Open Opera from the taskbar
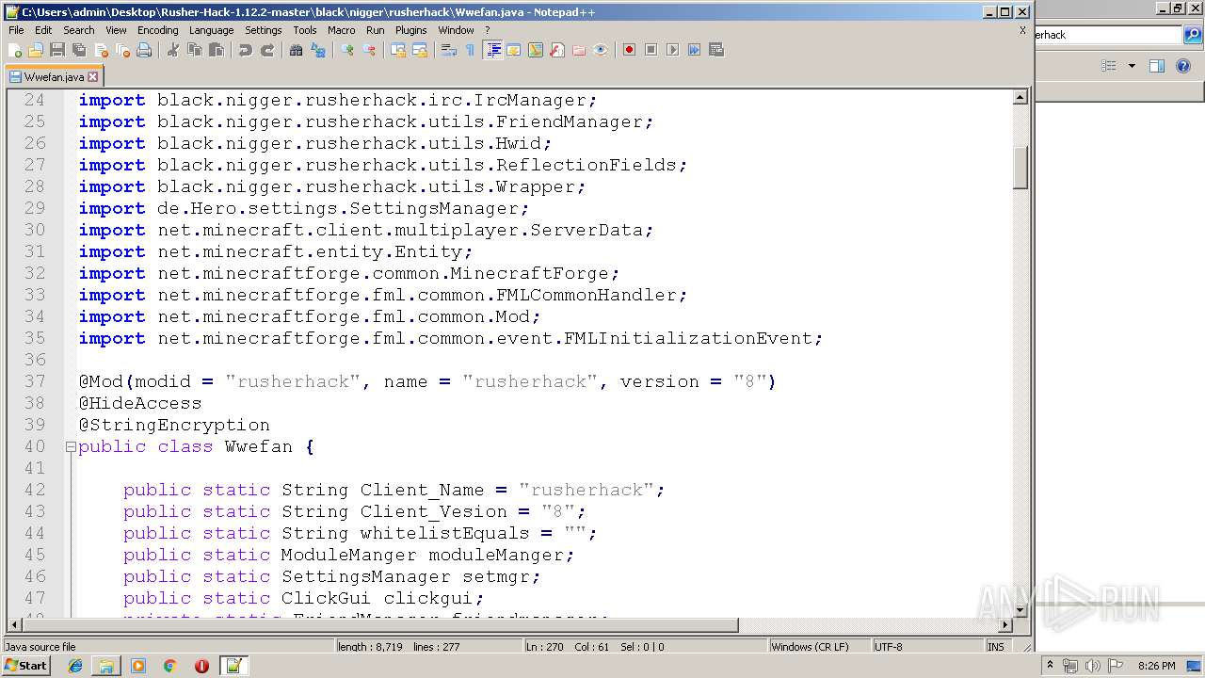Image resolution: width=1205 pixels, height=678 pixels. [x=201, y=666]
